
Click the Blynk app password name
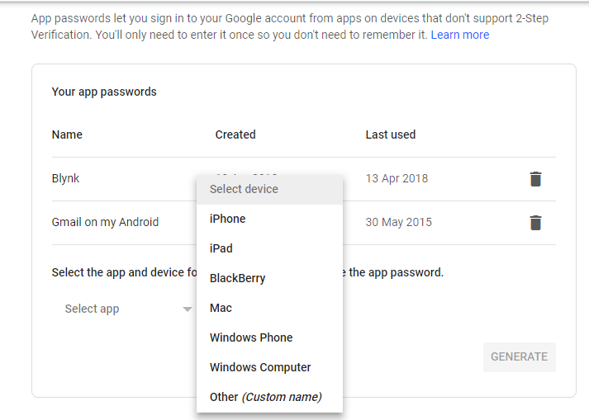click(66, 178)
